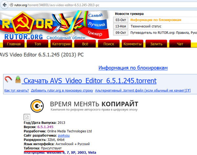Viewport: 197px width, 155px height.
Task: Open the Путеводитель по RUTOR.org news item
Action: [x=164, y=32]
